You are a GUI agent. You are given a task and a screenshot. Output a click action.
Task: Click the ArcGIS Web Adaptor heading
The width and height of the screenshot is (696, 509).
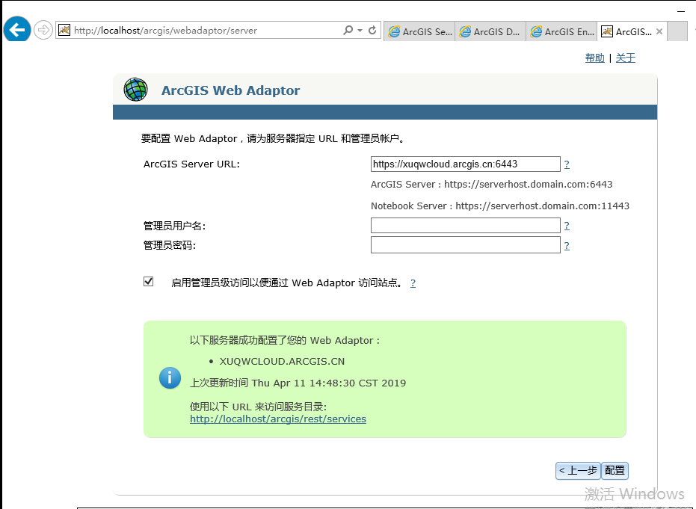230,90
